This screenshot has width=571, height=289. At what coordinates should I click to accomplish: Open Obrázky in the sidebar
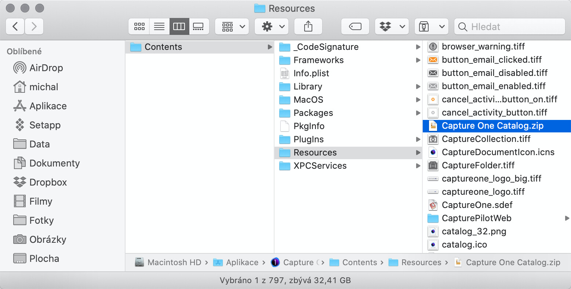tap(40, 239)
